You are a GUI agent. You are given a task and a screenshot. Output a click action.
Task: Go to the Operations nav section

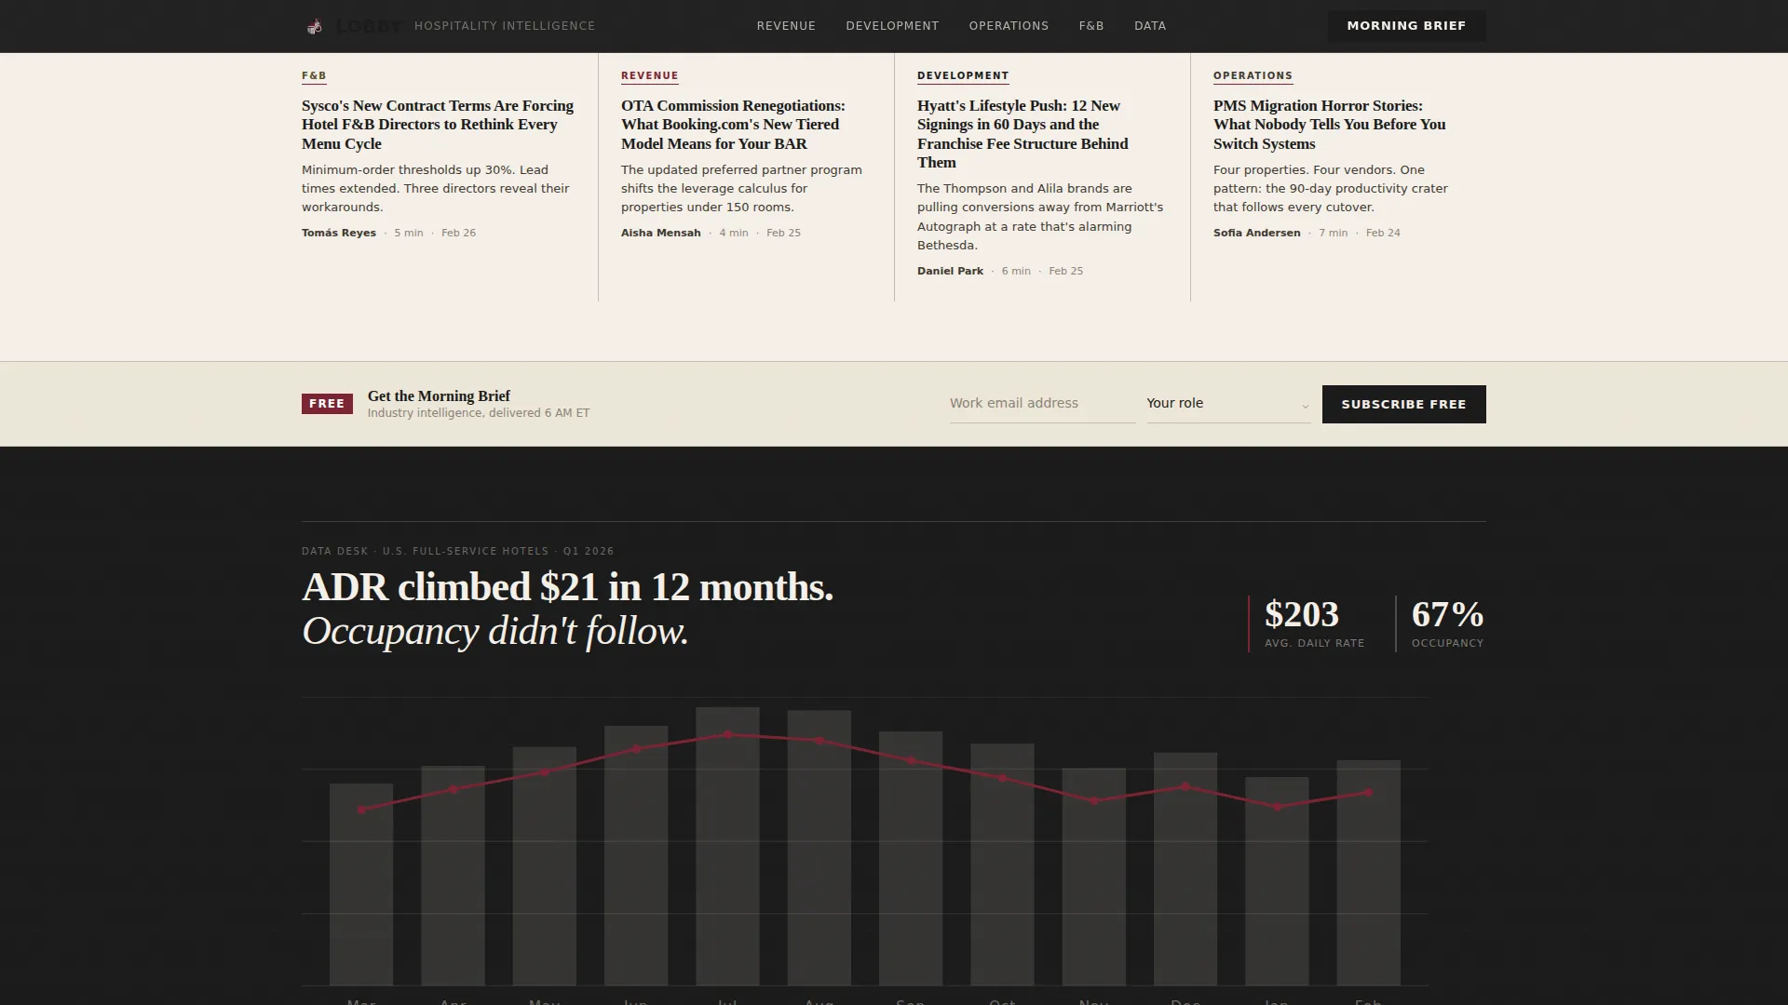(1009, 26)
